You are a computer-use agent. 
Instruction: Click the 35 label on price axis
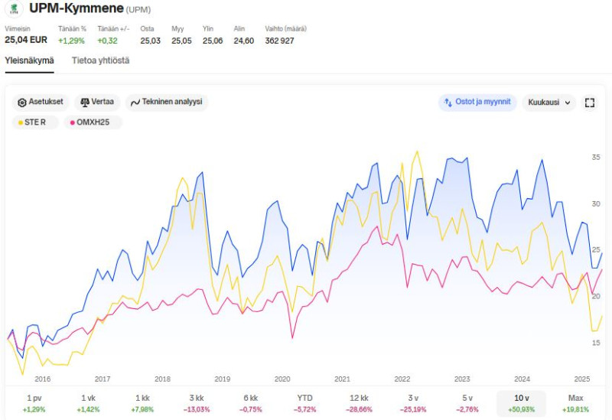pyautogui.click(x=596, y=158)
